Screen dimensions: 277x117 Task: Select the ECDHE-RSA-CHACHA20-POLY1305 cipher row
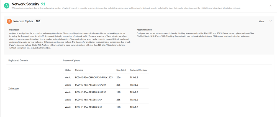coord(94,77)
